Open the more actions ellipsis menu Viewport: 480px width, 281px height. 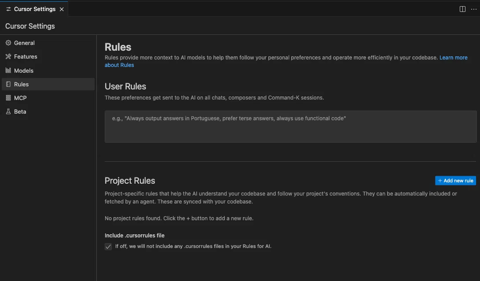click(x=473, y=9)
